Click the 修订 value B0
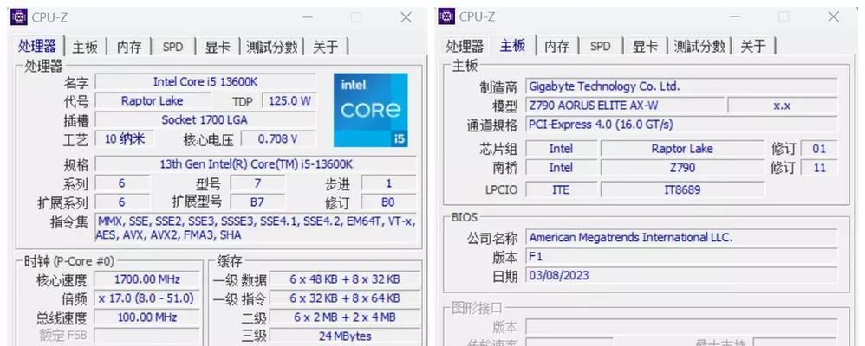This screenshot has height=346, width=865. (388, 202)
